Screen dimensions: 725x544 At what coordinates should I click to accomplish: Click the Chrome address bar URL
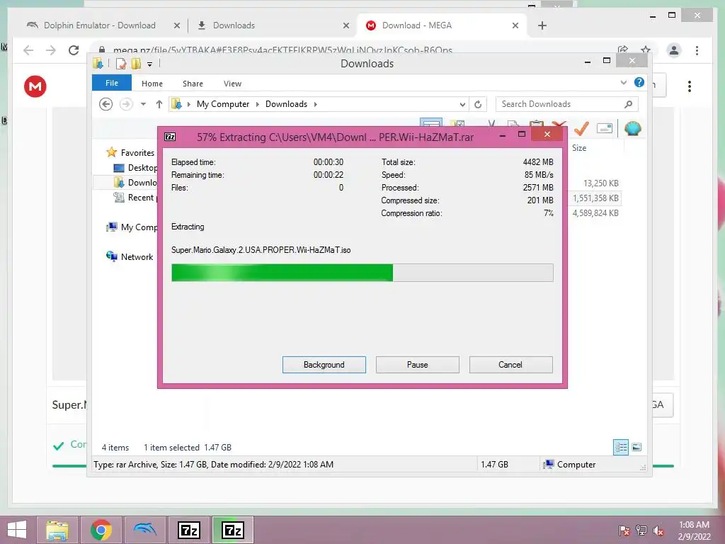coord(282,50)
